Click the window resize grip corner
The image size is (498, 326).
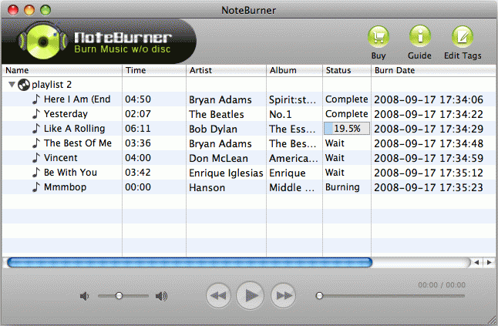click(493, 321)
